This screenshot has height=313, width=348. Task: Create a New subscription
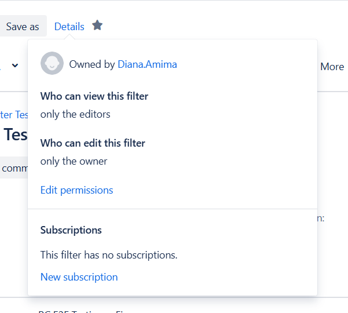pos(79,277)
